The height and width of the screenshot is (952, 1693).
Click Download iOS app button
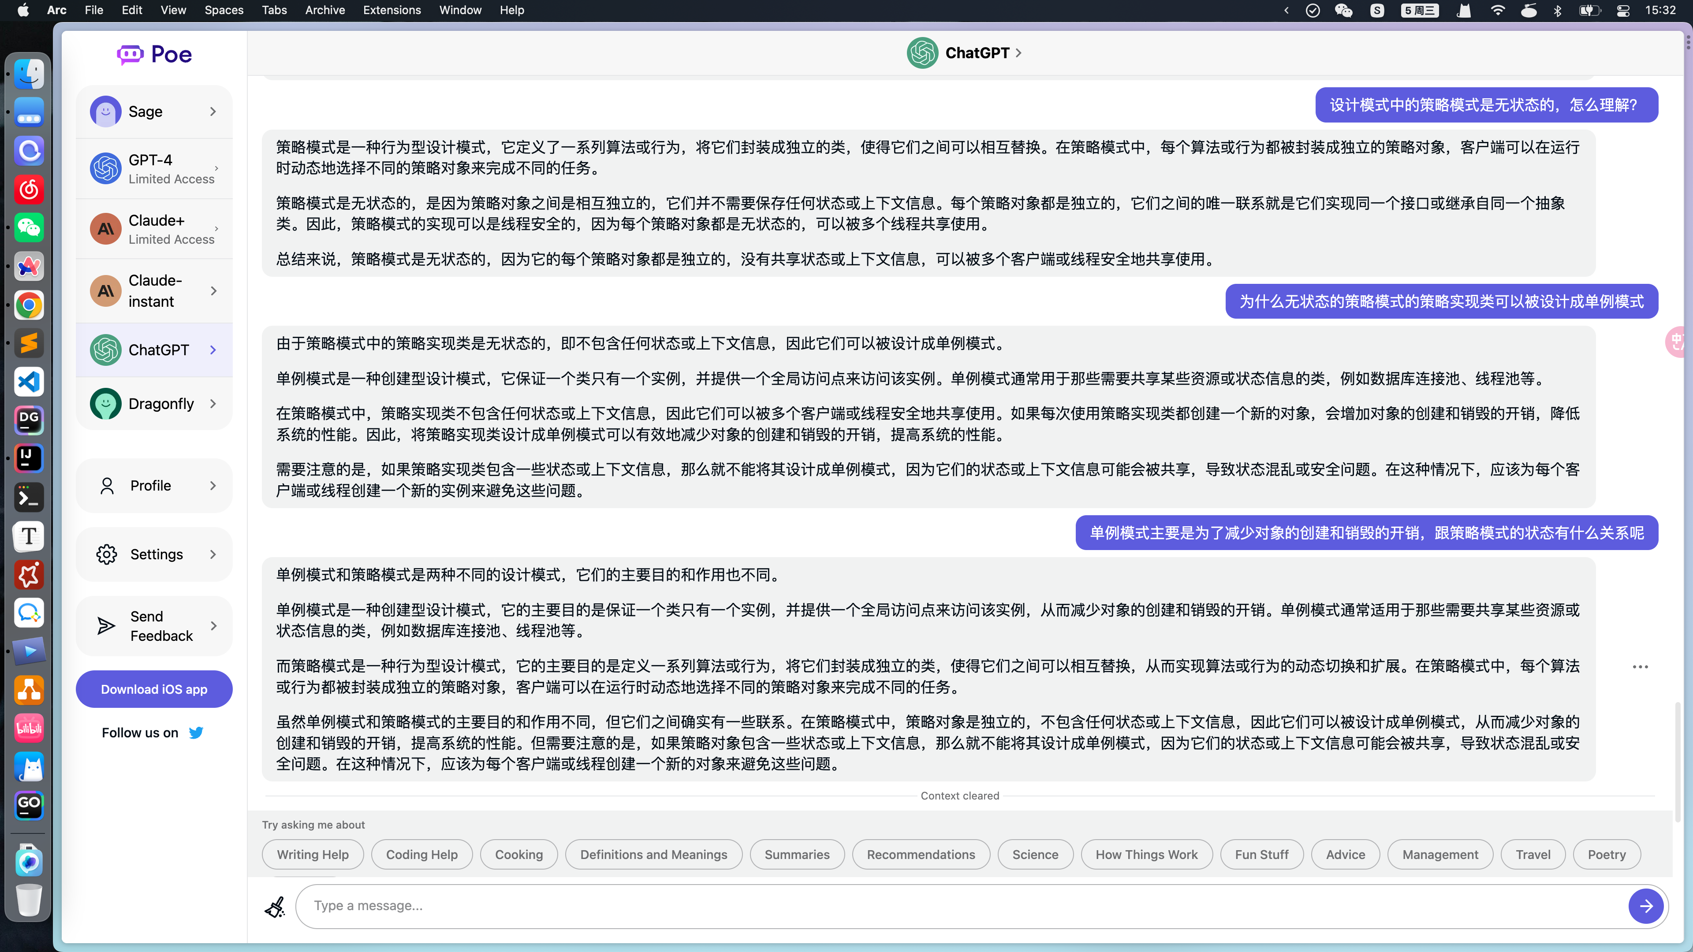coord(154,689)
